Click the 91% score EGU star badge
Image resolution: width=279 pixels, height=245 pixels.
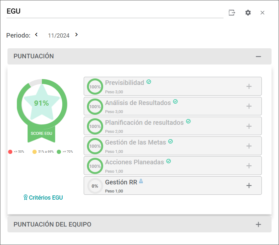[42, 103]
